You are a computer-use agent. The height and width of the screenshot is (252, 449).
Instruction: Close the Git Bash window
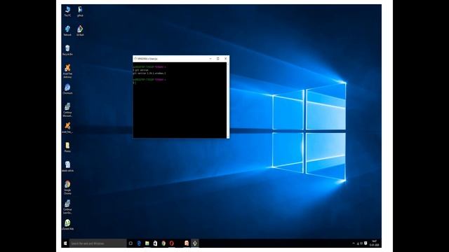click(x=226, y=59)
